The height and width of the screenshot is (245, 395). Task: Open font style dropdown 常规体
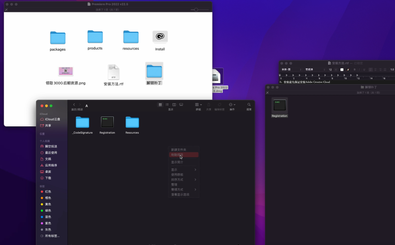pos(315,70)
